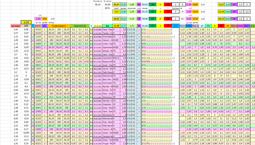Viewport: 255px width, 145px height.
Task: Select the '59,25' cell
Action: 228,19
